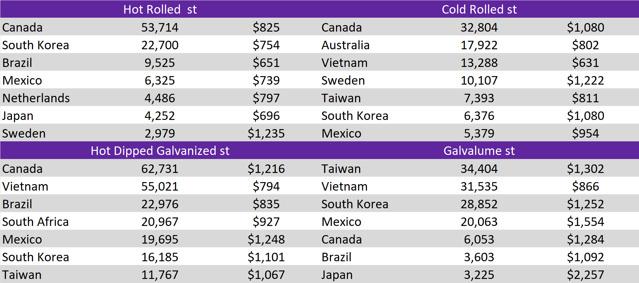This screenshot has height=283, width=639.
Task: Click the South Africa country cell
Action: click(x=35, y=222)
